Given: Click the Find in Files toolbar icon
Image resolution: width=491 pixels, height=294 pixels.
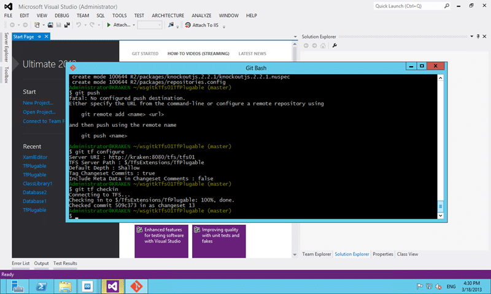Looking at the screenshot, I should [x=171, y=25].
